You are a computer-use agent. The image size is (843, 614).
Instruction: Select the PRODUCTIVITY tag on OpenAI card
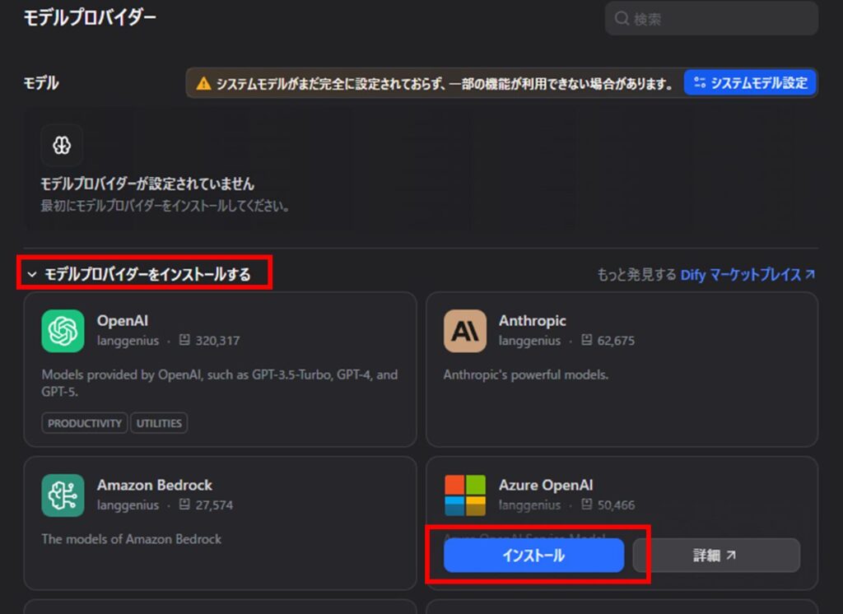pos(85,423)
